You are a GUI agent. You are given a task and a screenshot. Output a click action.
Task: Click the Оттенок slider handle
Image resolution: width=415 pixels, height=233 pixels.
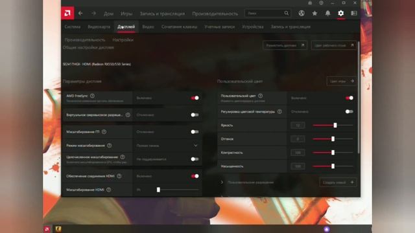tap(333, 139)
